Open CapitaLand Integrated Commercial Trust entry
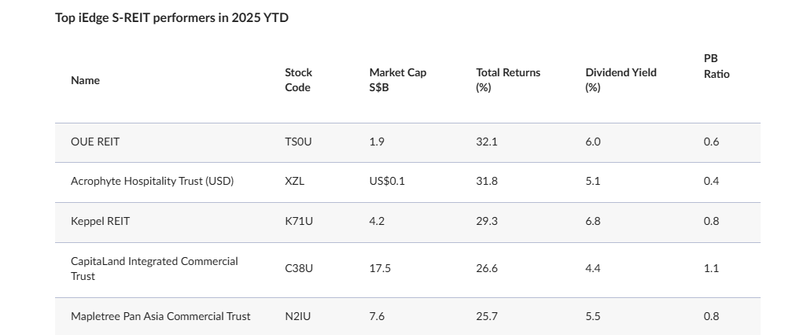The image size is (796, 335). [154, 268]
